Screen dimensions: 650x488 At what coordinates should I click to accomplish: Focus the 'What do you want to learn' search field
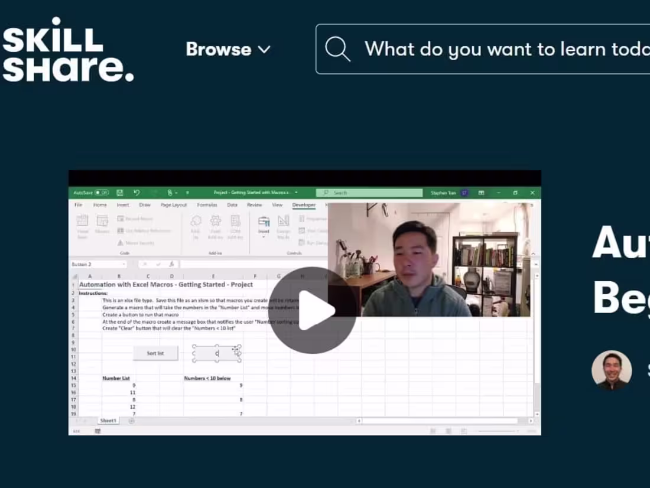pyautogui.click(x=483, y=49)
